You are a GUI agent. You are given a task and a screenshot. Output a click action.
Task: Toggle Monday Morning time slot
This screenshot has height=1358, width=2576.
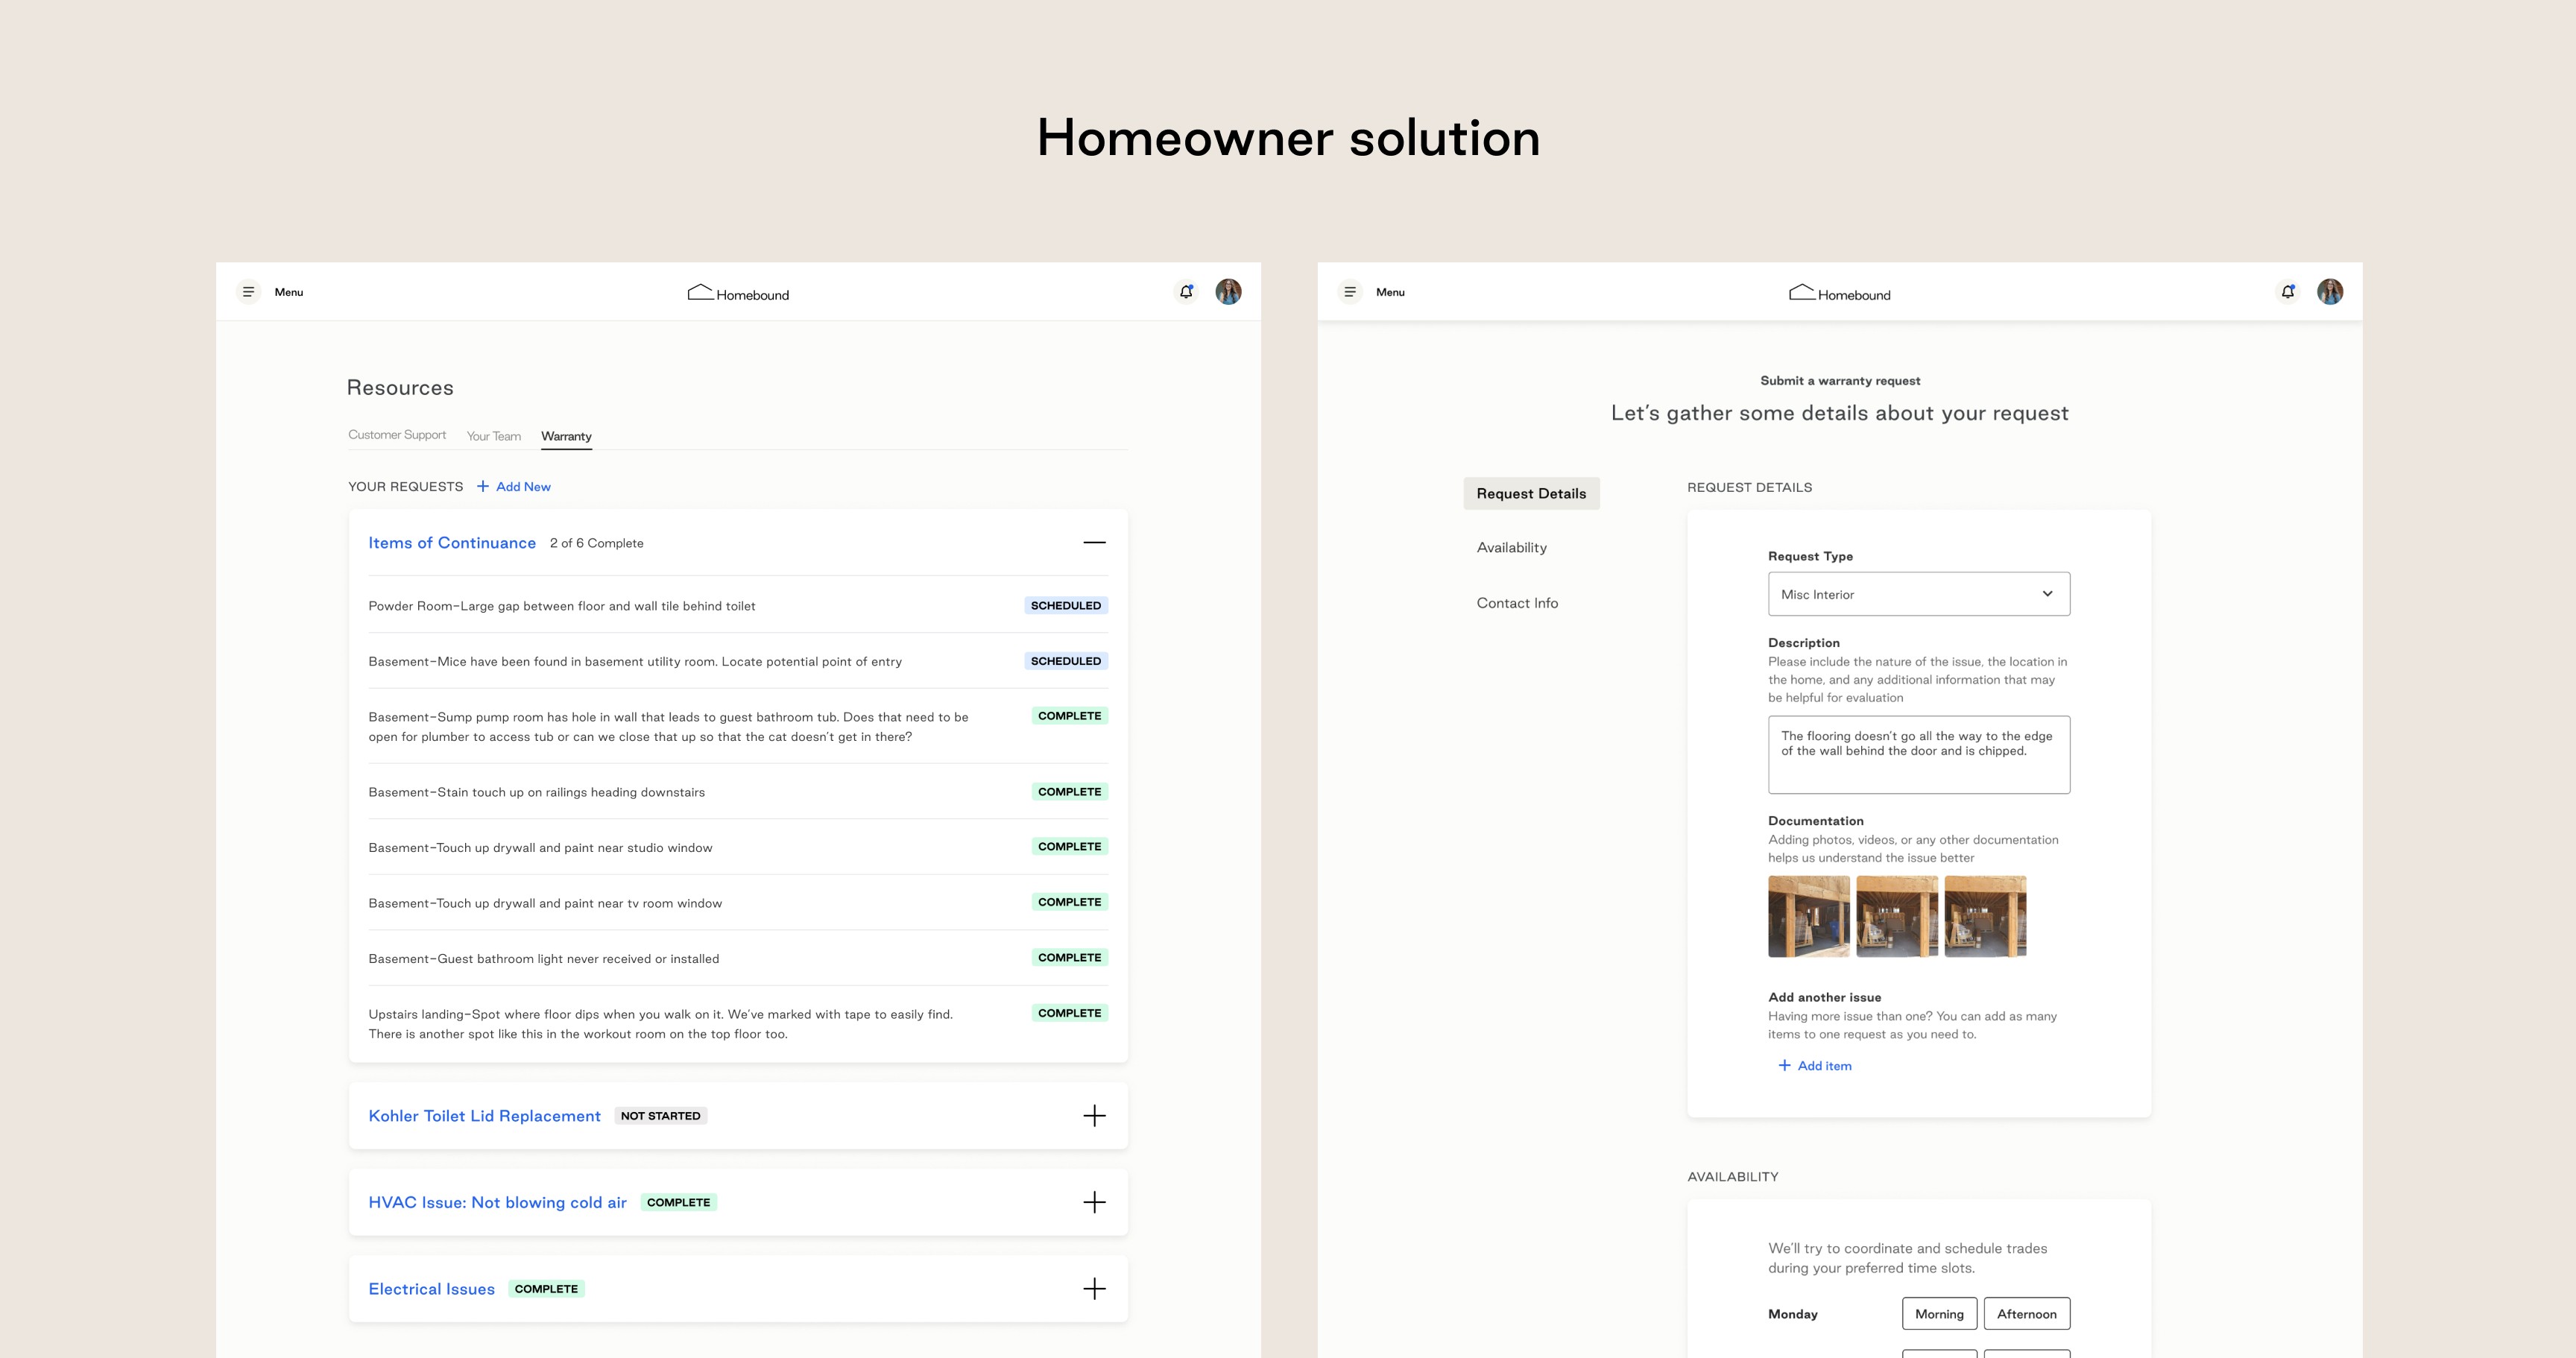pyautogui.click(x=1939, y=1314)
